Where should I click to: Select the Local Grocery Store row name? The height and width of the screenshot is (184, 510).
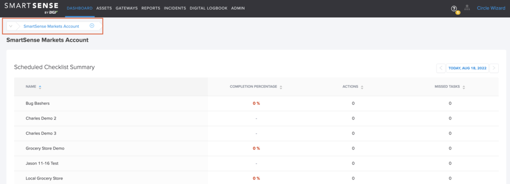pos(44,178)
